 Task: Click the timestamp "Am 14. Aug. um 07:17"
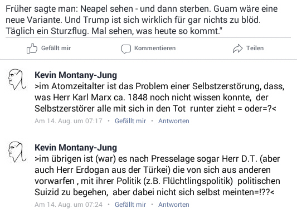click(x=69, y=121)
